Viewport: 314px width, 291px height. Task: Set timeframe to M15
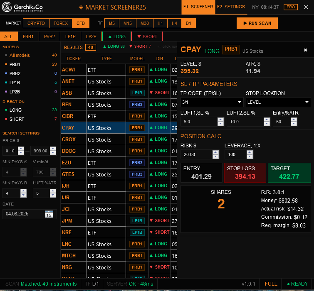tap(128, 23)
